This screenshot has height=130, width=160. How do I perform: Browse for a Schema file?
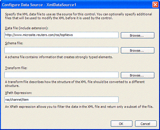137,51
